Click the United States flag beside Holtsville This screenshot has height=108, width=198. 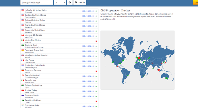pyautogui.click(x=23, y=10)
